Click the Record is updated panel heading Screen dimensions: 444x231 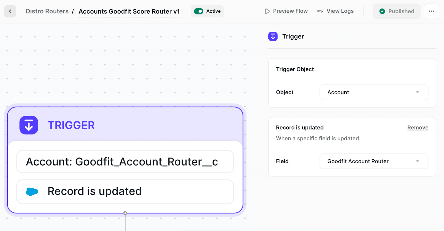pyautogui.click(x=300, y=128)
